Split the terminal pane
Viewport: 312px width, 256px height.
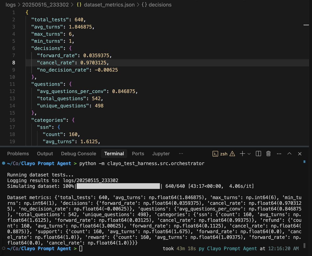(x=258, y=154)
